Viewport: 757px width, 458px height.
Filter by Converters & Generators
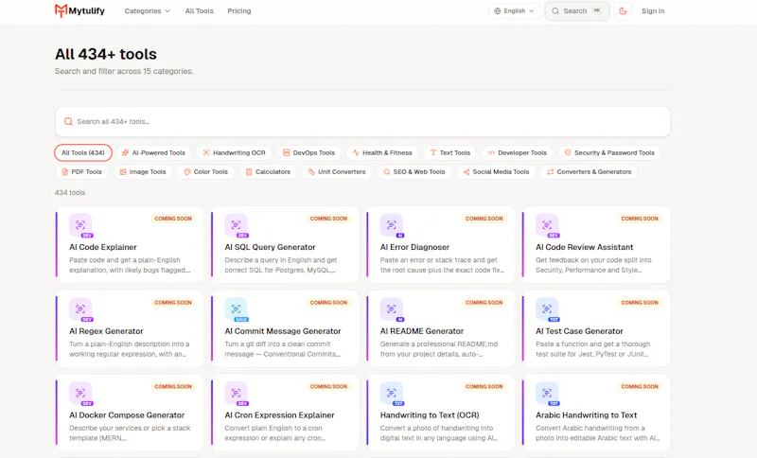point(590,172)
